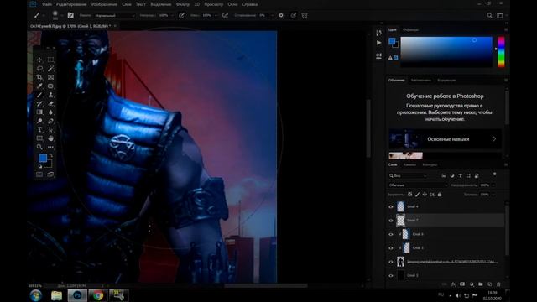Select the Gradient tool

coord(39,112)
